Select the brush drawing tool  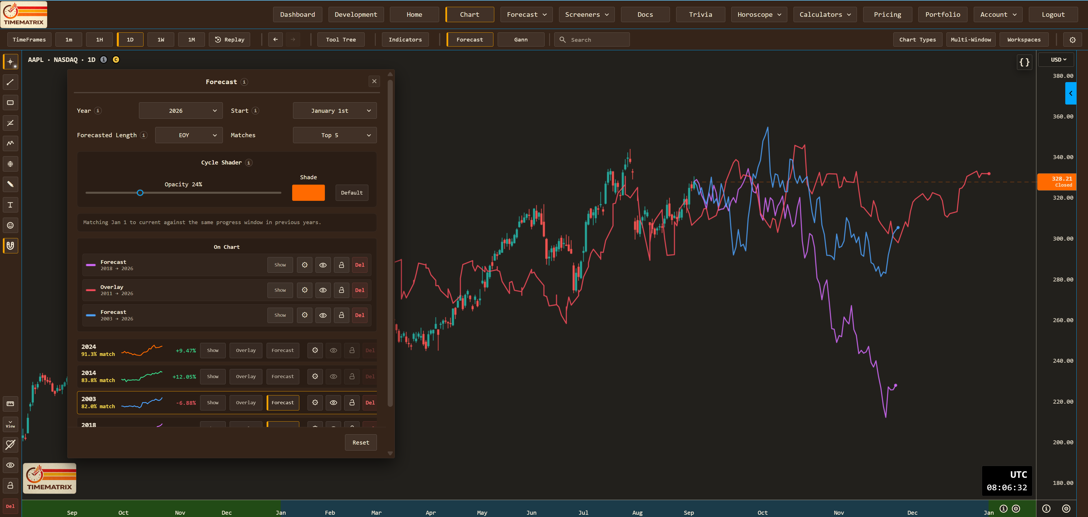[11, 184]
